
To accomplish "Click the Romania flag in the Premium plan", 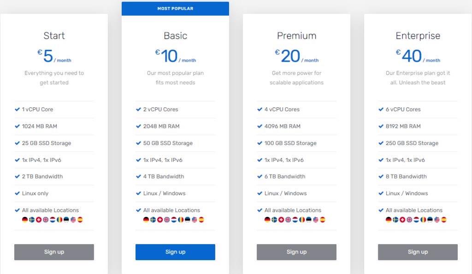I will click(302, 220).
